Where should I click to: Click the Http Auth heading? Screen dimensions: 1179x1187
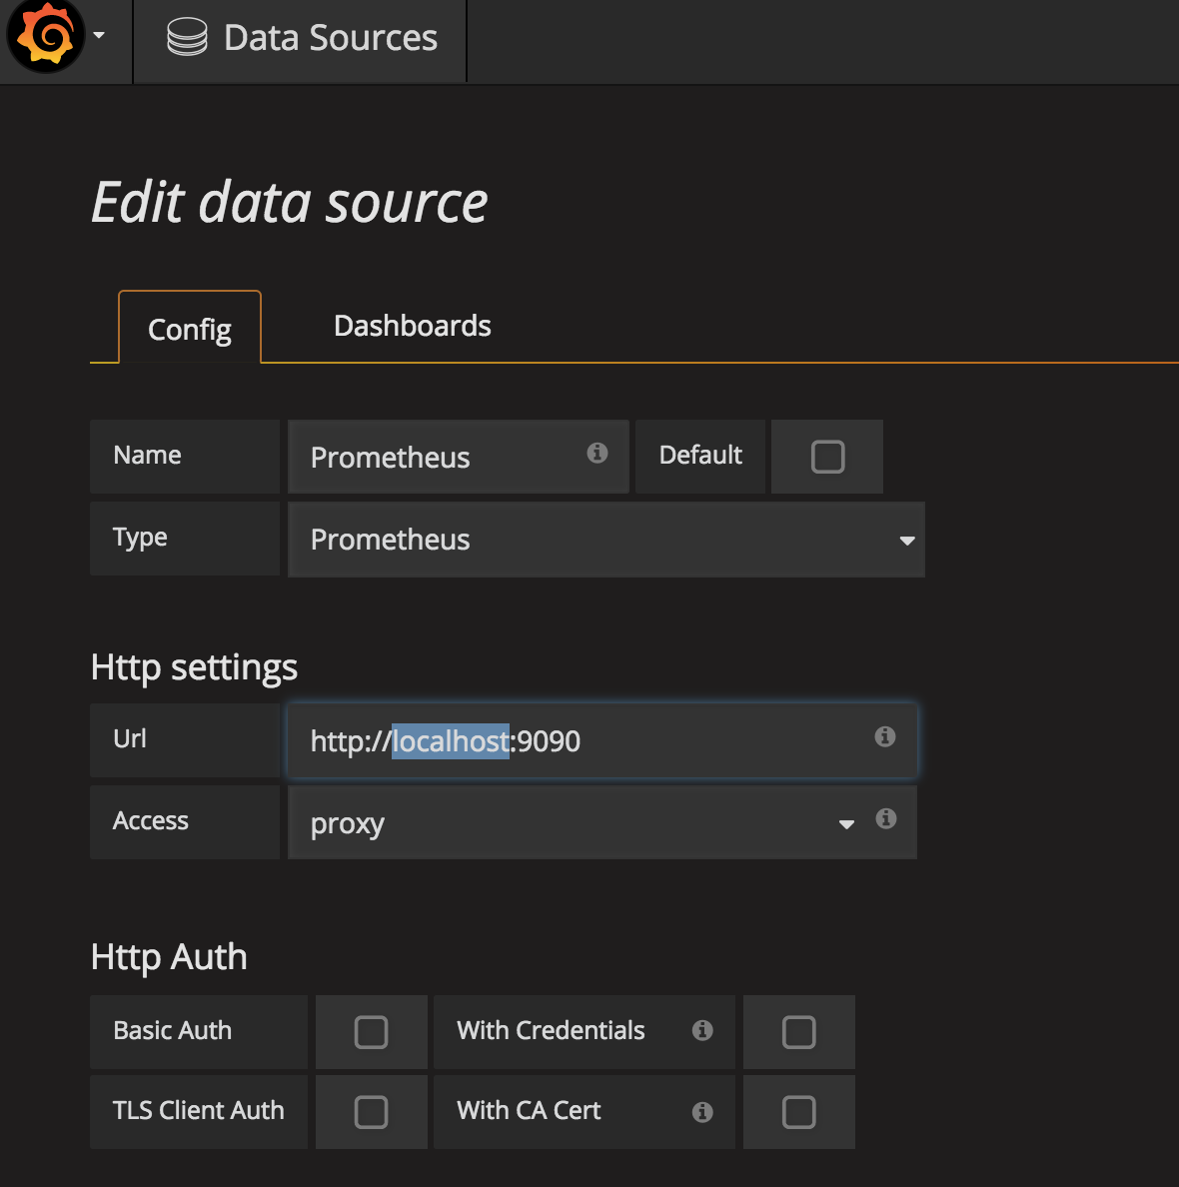click(169, 956)
